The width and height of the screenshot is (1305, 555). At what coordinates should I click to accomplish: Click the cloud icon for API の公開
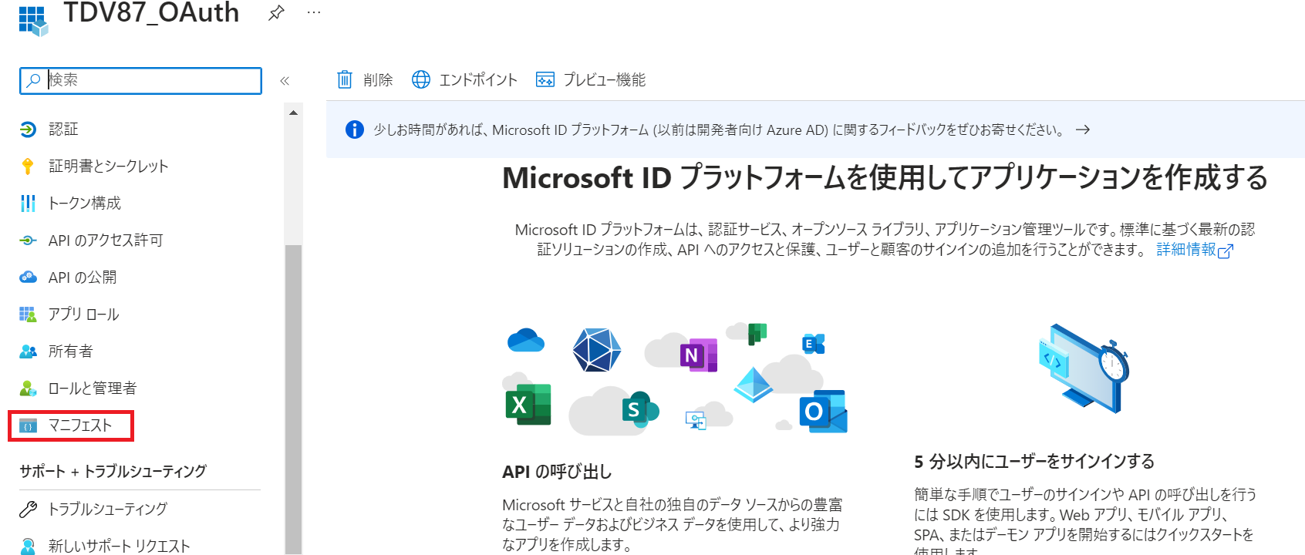click(x=28, y=277)
